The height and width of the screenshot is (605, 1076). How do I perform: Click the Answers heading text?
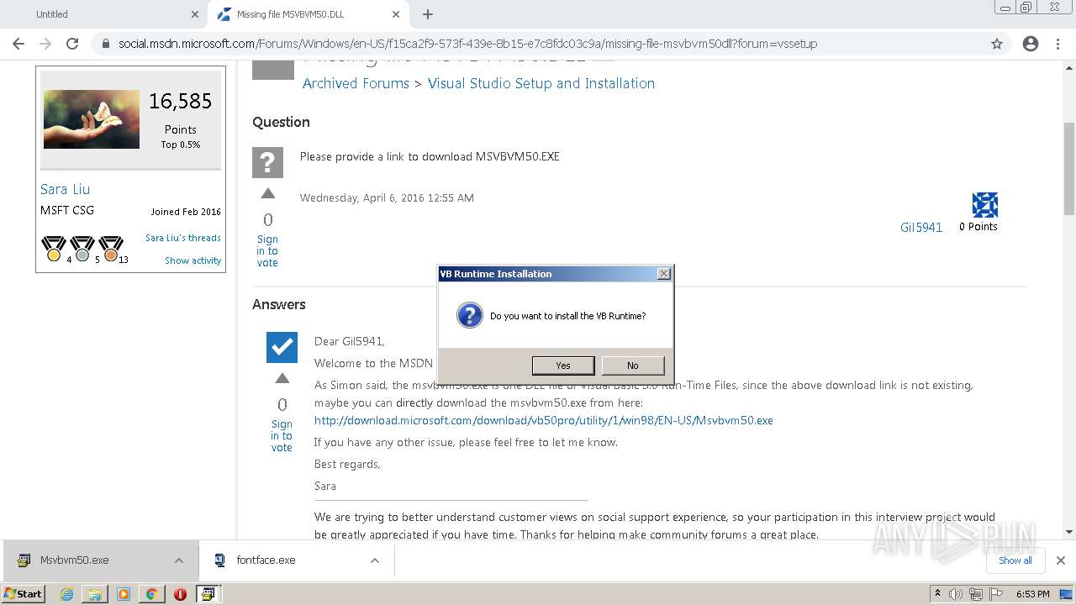point(279,304)
